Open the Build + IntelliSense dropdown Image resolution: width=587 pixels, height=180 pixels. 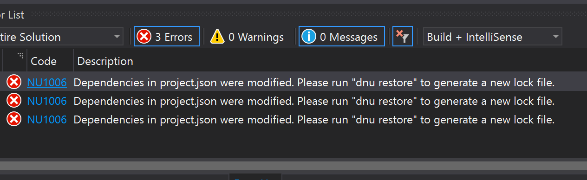(492, 37)
